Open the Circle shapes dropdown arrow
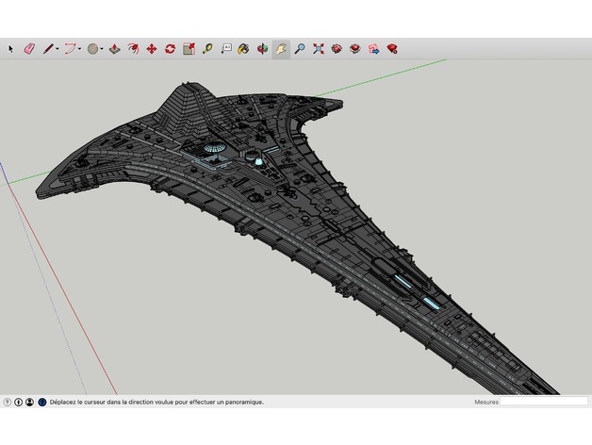The height and width of the screenshot is (445, 592). (102, 49)
